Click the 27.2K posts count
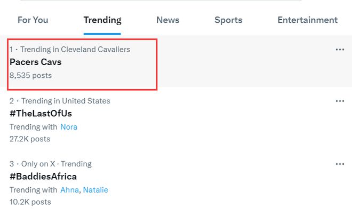This screenshot has width=352, height=216. coord(30,139)
